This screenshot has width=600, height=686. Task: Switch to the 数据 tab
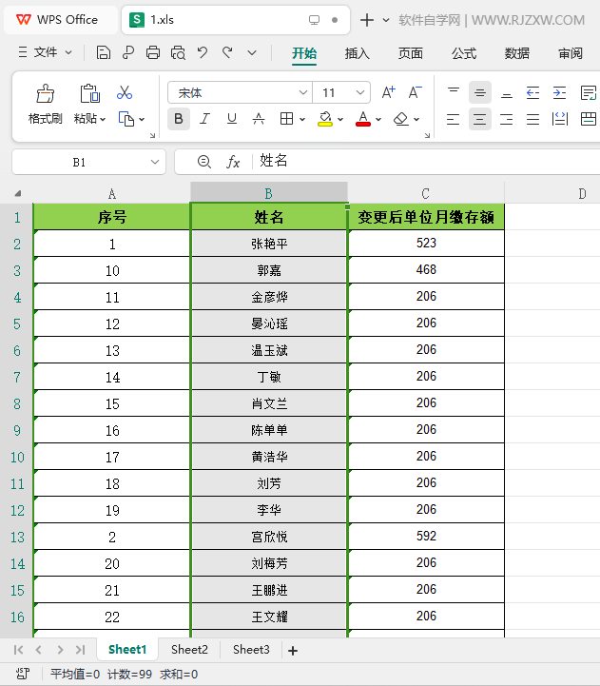(x=517, y=53)
